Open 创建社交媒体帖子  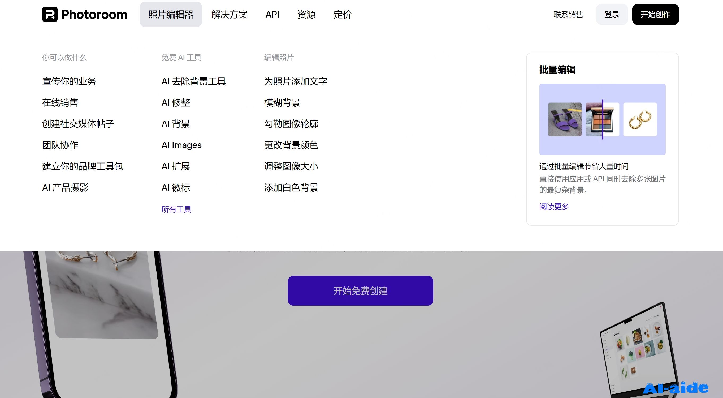[x=78, y=124]
